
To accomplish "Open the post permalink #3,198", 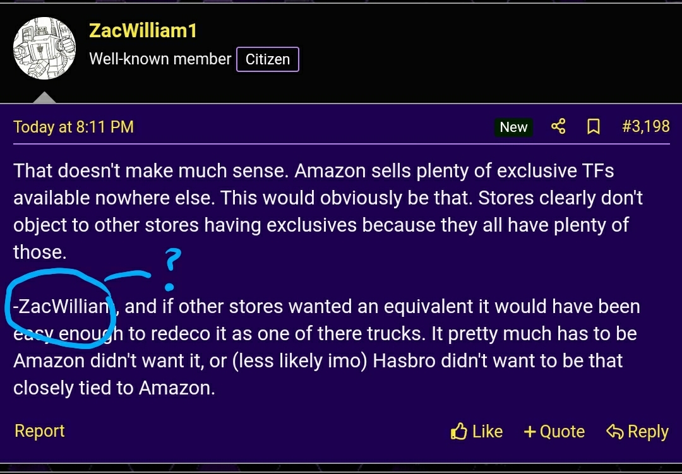I will [x=645, y=126].
